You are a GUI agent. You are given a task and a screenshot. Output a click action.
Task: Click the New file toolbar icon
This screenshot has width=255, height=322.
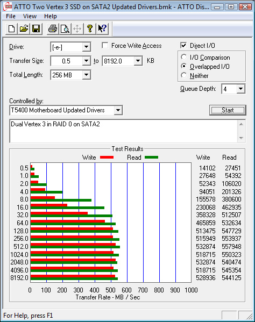click(11, 28)
